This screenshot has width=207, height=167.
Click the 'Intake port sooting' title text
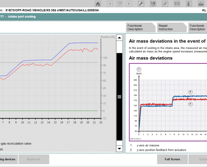click(x=22, y=17)
